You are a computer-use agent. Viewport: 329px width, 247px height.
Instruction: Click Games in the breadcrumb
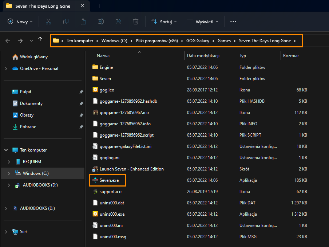(x=224, y=41)
